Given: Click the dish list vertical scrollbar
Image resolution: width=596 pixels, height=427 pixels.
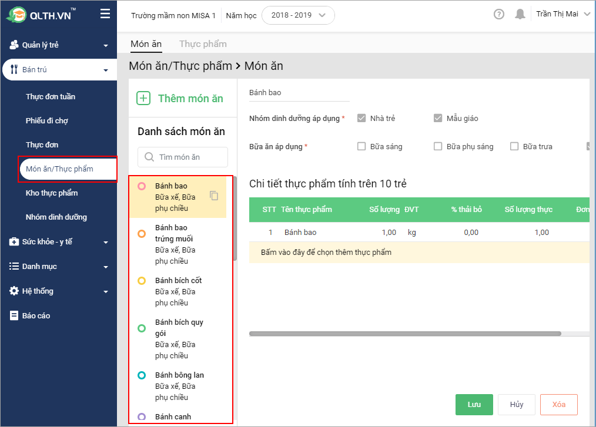Looking at the screenshot, I should tap(235, 218).
